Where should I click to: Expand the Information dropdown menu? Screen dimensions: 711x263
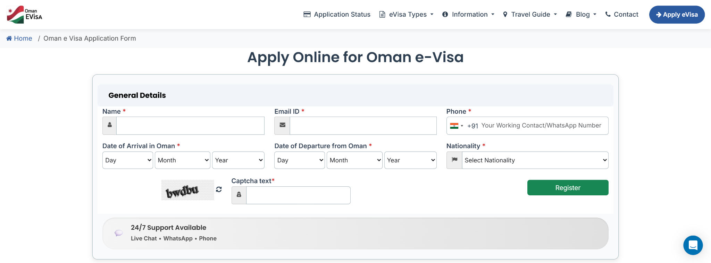[468, 15]
